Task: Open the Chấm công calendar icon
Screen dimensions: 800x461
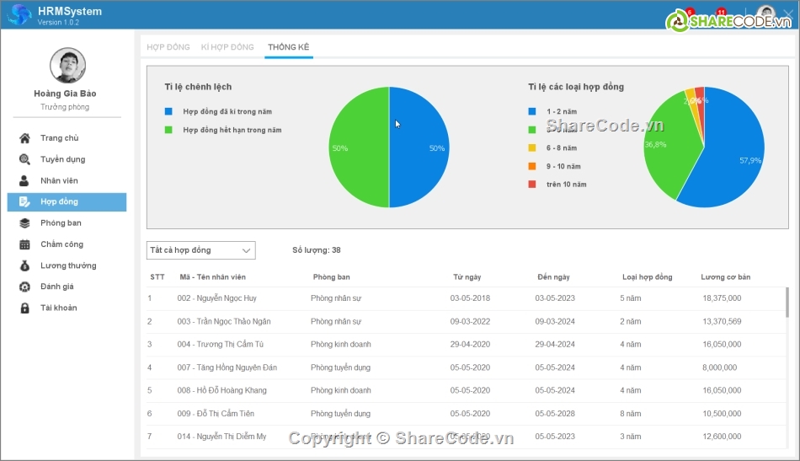Action: click(24, 244)
